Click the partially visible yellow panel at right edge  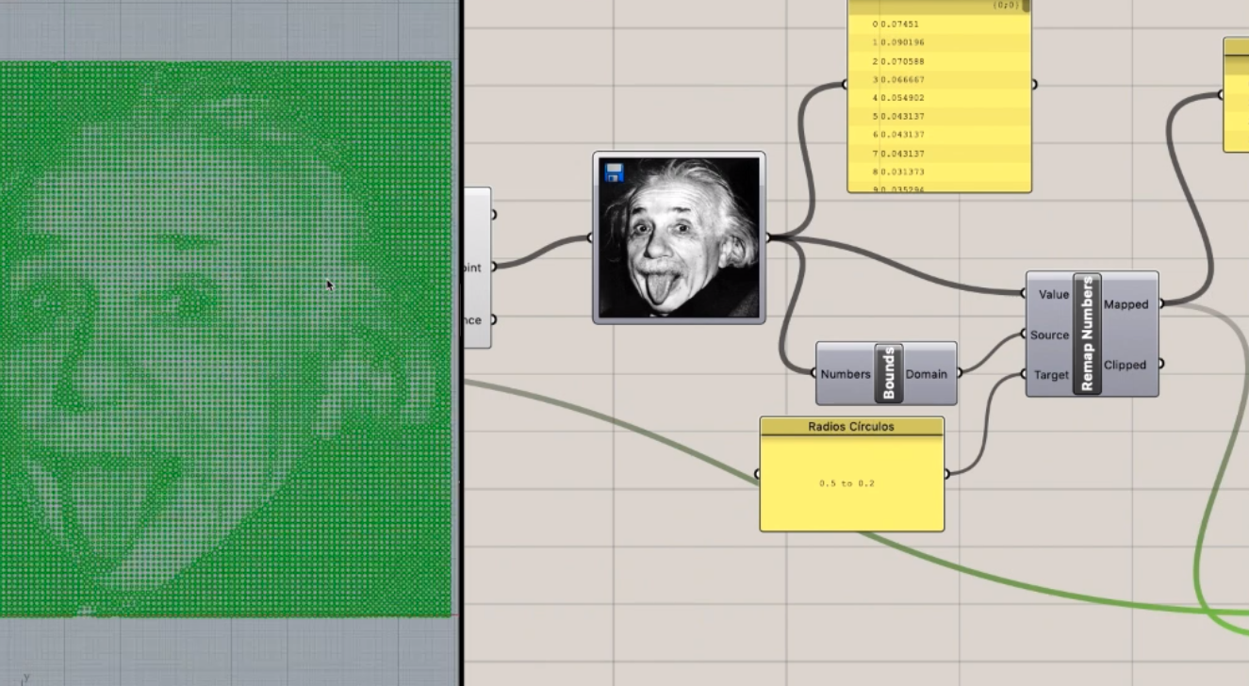click(1236, 94)
